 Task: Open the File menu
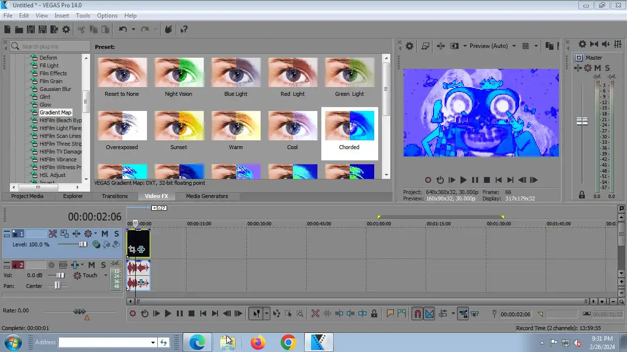(8, 16)
